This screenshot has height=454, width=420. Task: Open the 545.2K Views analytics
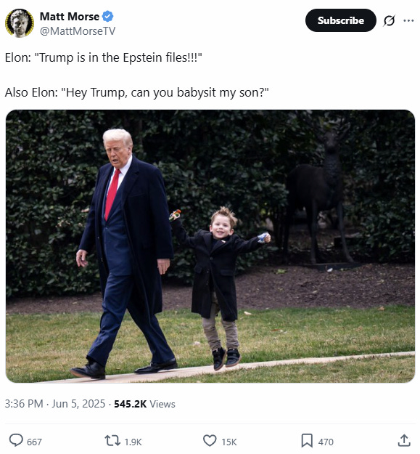[144, 404]
